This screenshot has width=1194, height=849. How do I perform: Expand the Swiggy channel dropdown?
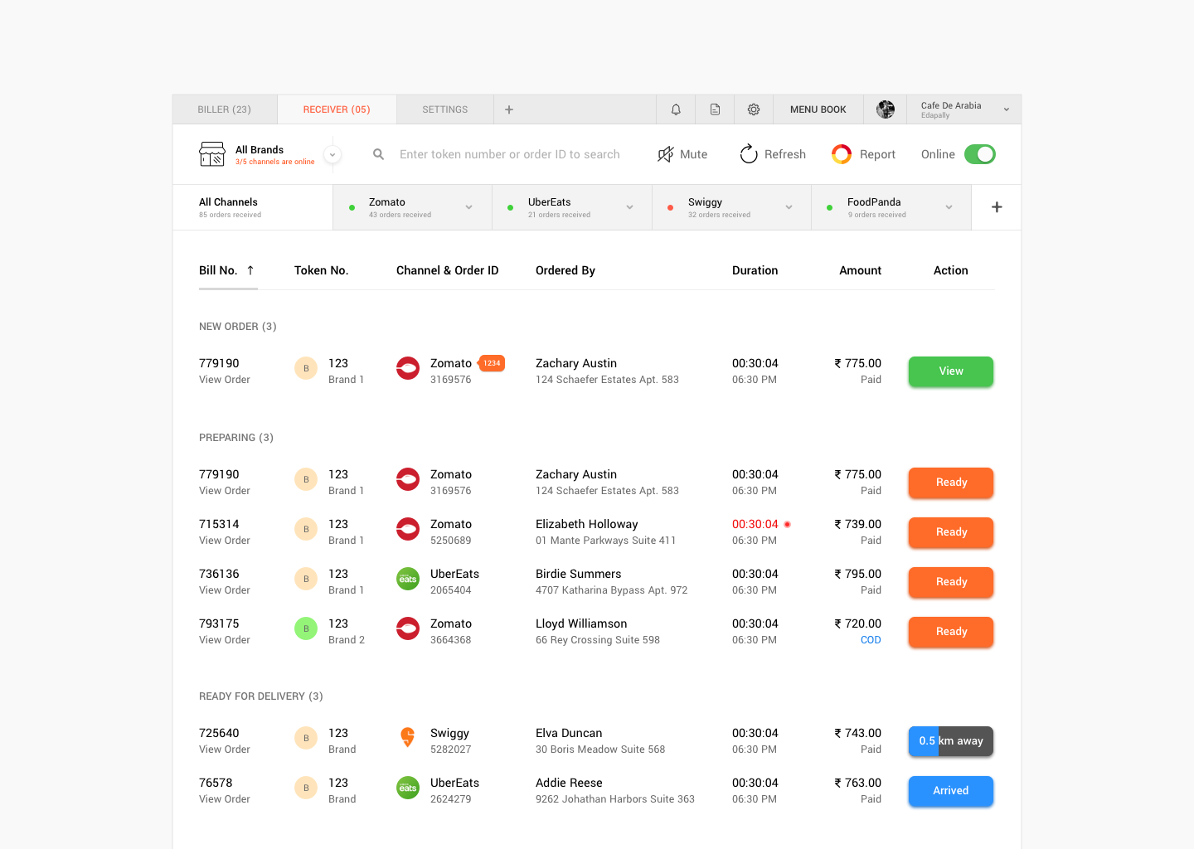tap(789, 207)
